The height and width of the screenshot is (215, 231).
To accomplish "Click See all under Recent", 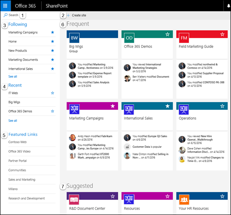I will (13, 121).
